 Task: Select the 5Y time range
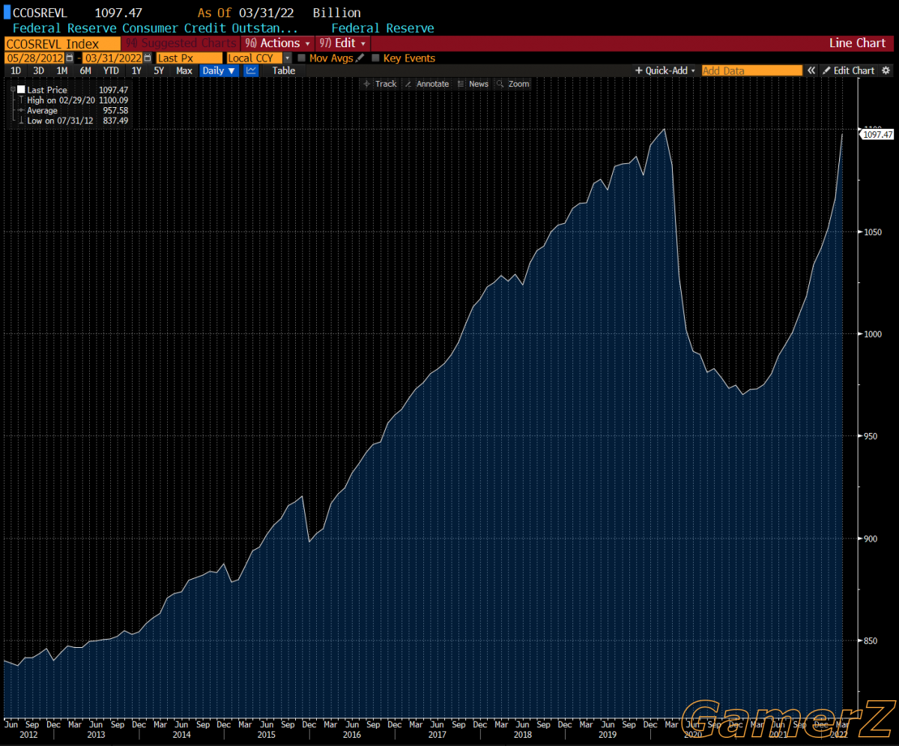click(159, 70)
